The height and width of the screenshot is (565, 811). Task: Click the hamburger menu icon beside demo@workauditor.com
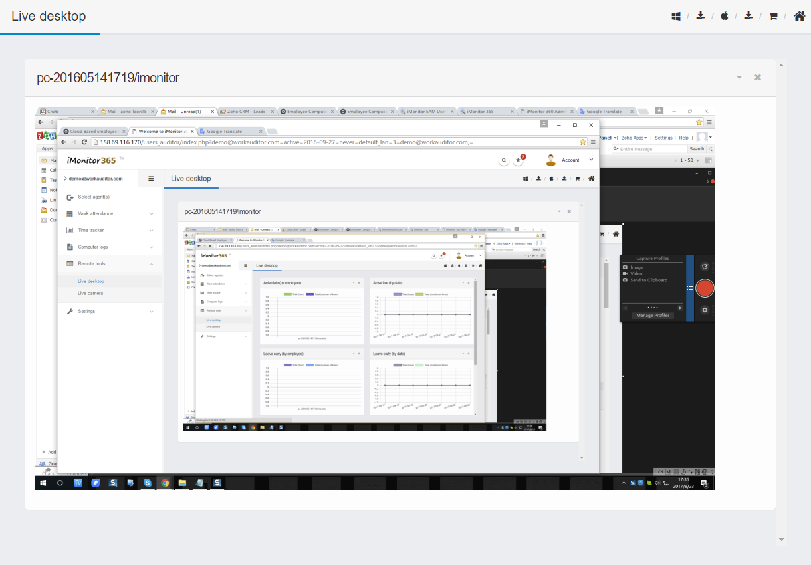(x=151, y=179)
